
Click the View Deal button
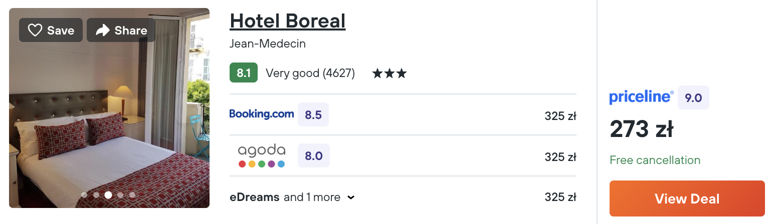(687, 198)
